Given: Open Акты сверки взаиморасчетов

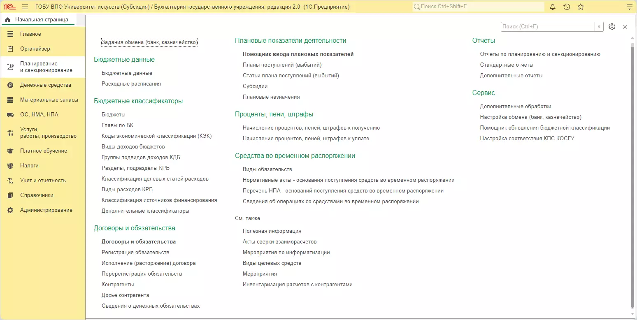Looking at the screenshot, I should (280, 242).
